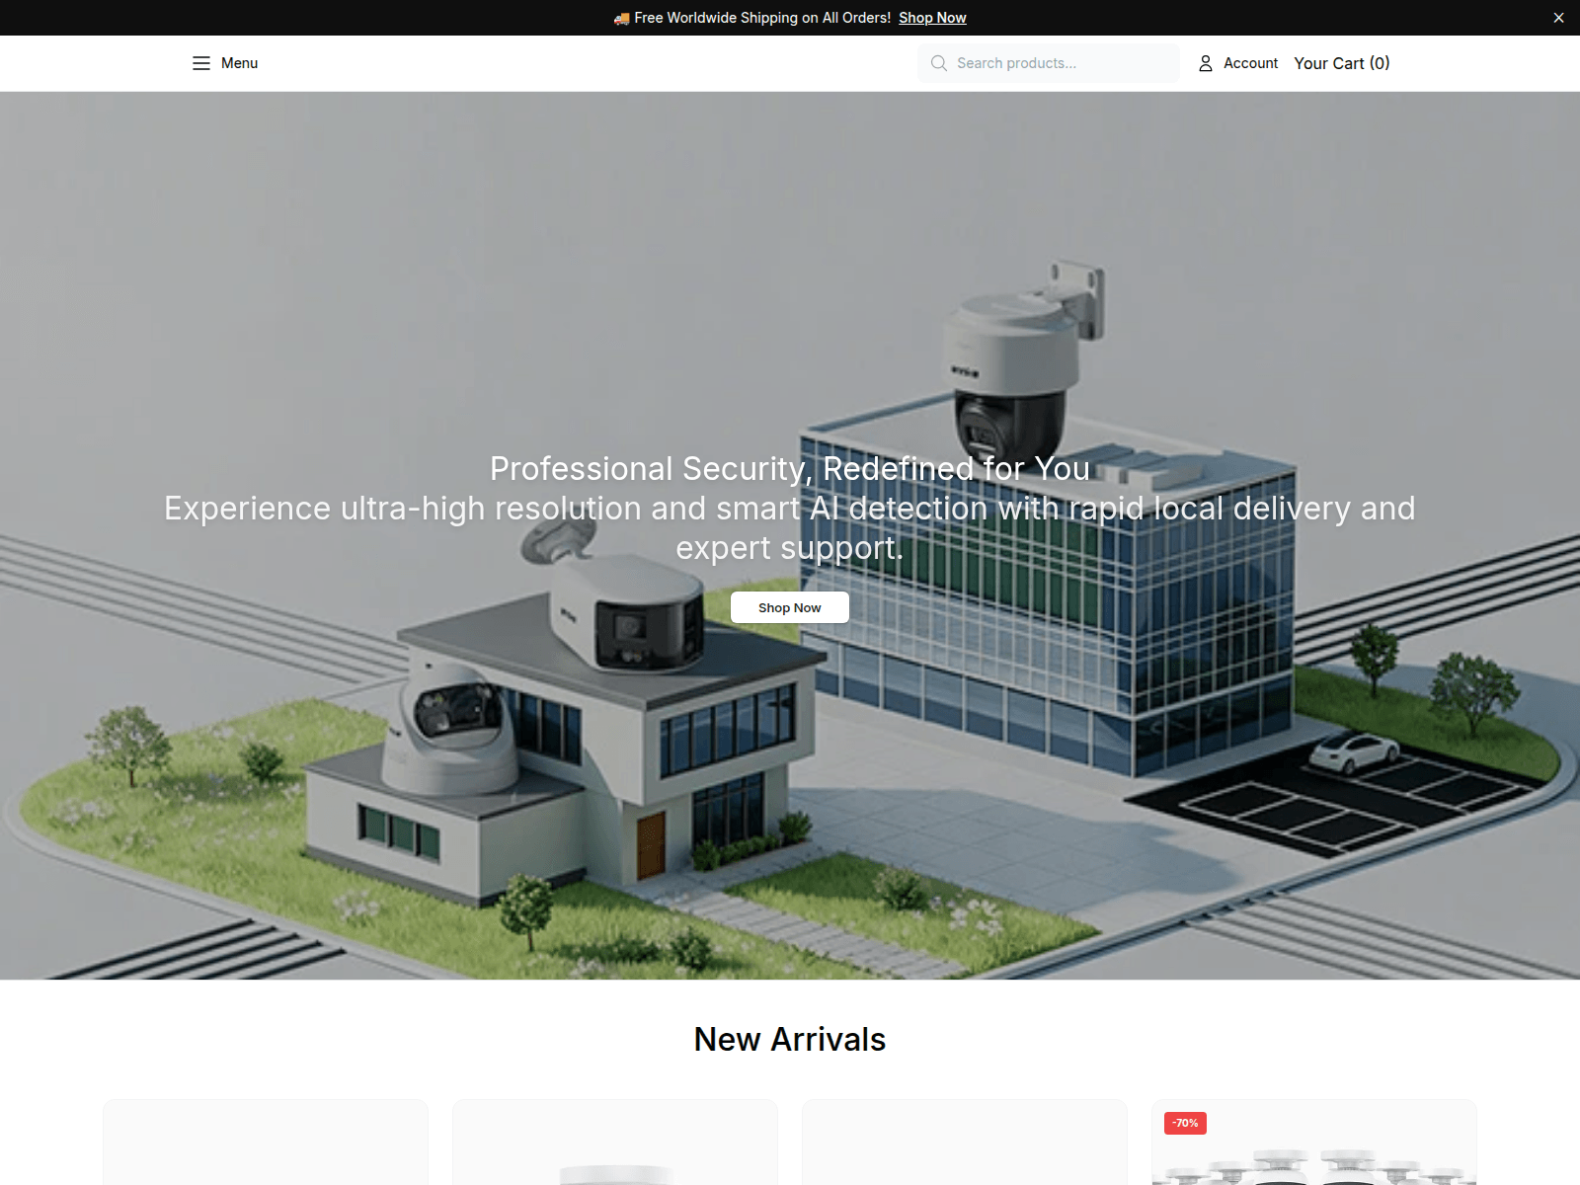Dismiss the free shipping announcement bar

pyautogui.click(x=1558, y=18)
